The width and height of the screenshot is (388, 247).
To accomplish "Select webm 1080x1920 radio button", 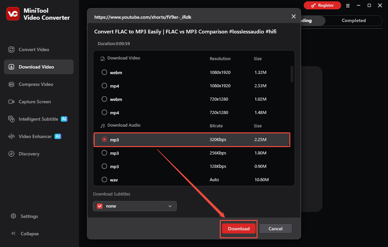I will click(x=104, y=72).
